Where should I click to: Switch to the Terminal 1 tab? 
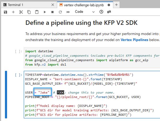point(16,5)
